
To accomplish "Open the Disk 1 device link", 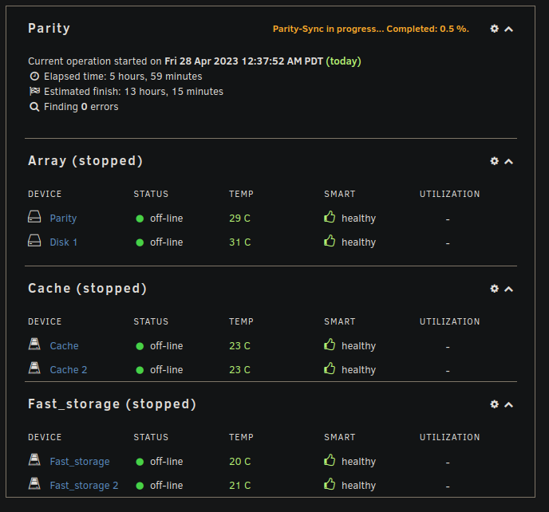I will 63,242.
